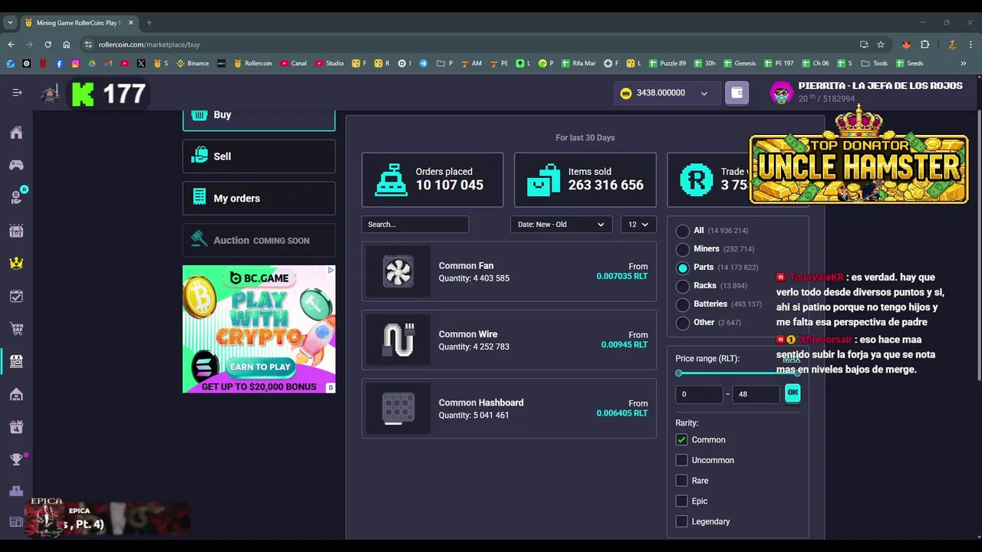Open the Chrome three-dot menu
982x552 pixels.
click(970, 44)
